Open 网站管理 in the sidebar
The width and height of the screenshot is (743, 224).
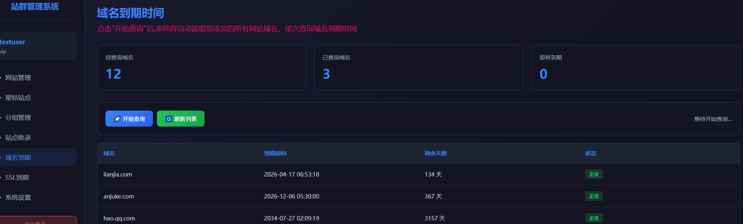click(x=18, y=77)
